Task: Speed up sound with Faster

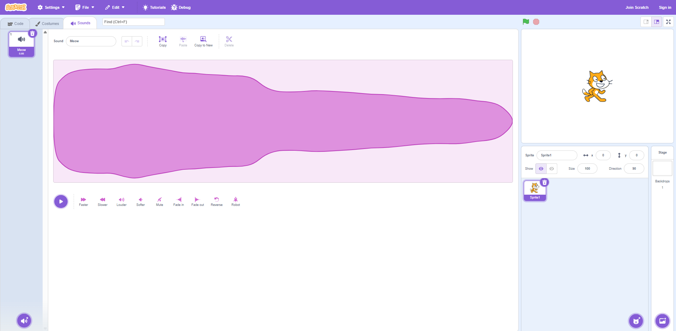Action: tap(83, 201)
